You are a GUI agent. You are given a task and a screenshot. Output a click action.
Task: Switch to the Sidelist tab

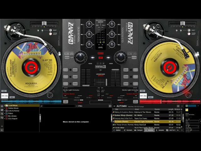point(117,130)
